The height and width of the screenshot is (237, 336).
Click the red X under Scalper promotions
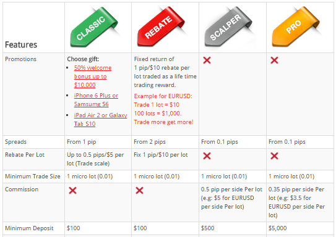[207, 60]
